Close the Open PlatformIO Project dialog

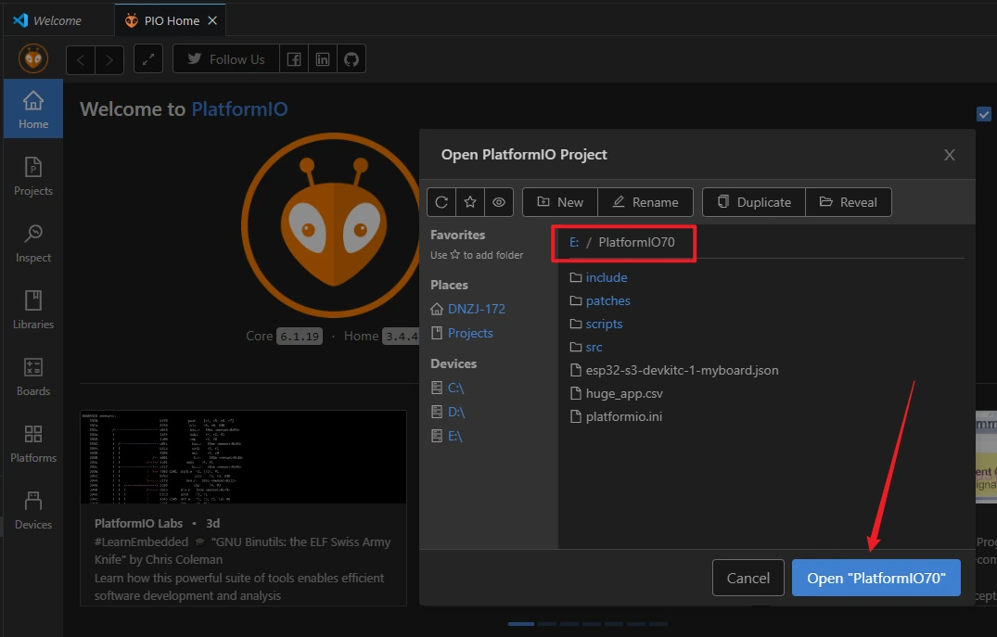pos(950,155)
